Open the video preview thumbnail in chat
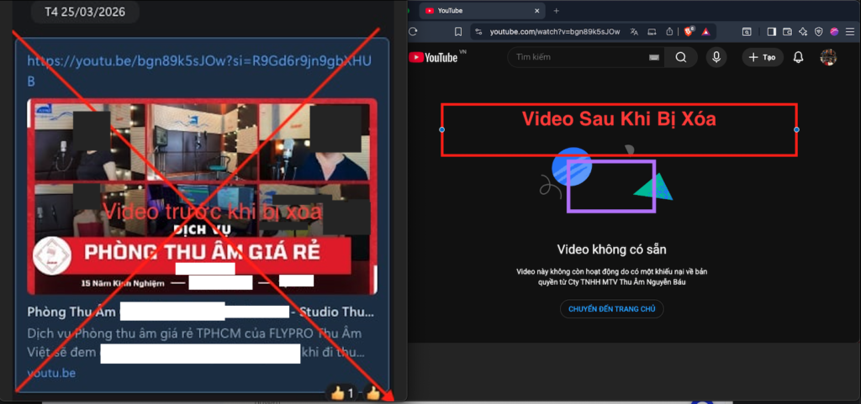This screenshot has width=861, height=404. [x=202, y=197]
